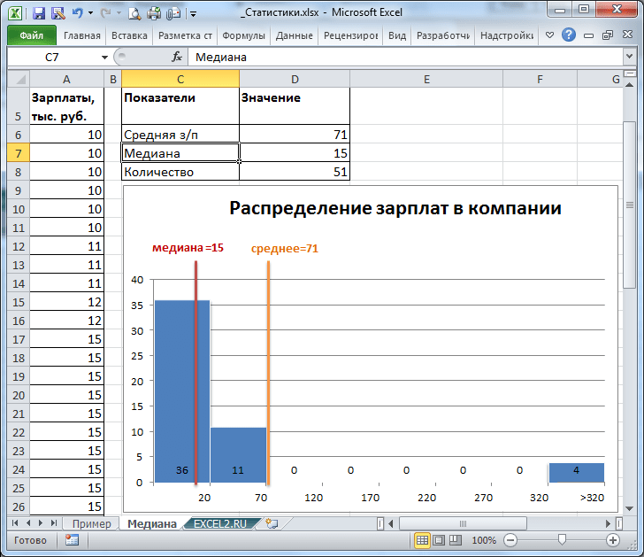Click the Quick Print printer icon
Screen dimensions: 644x557
(x=154, y=13)
